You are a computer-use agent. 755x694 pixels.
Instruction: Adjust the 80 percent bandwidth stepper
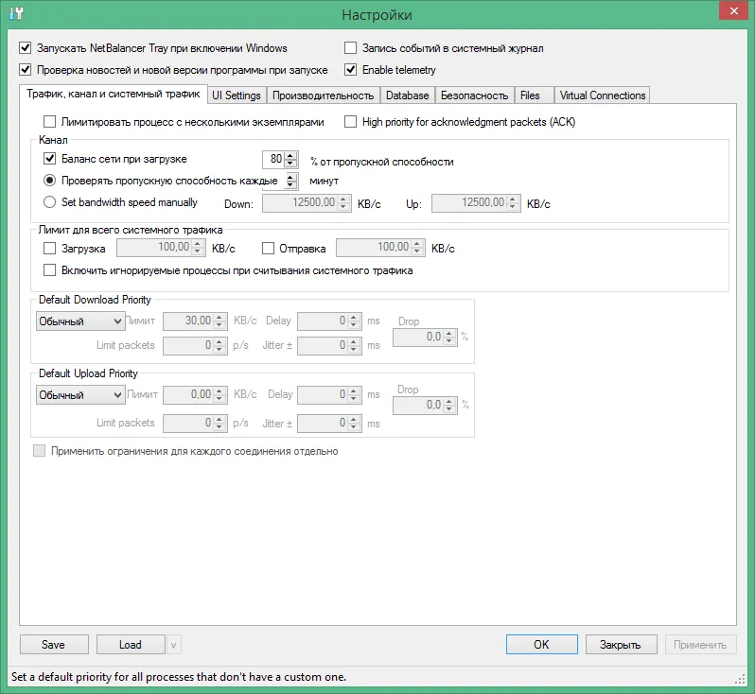(290, 159)
